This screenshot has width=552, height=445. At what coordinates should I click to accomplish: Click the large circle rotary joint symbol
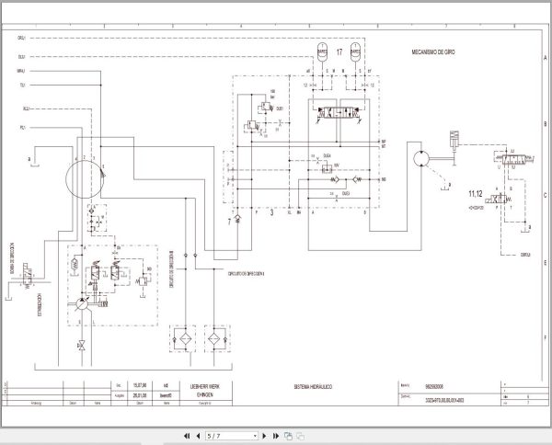85,179
